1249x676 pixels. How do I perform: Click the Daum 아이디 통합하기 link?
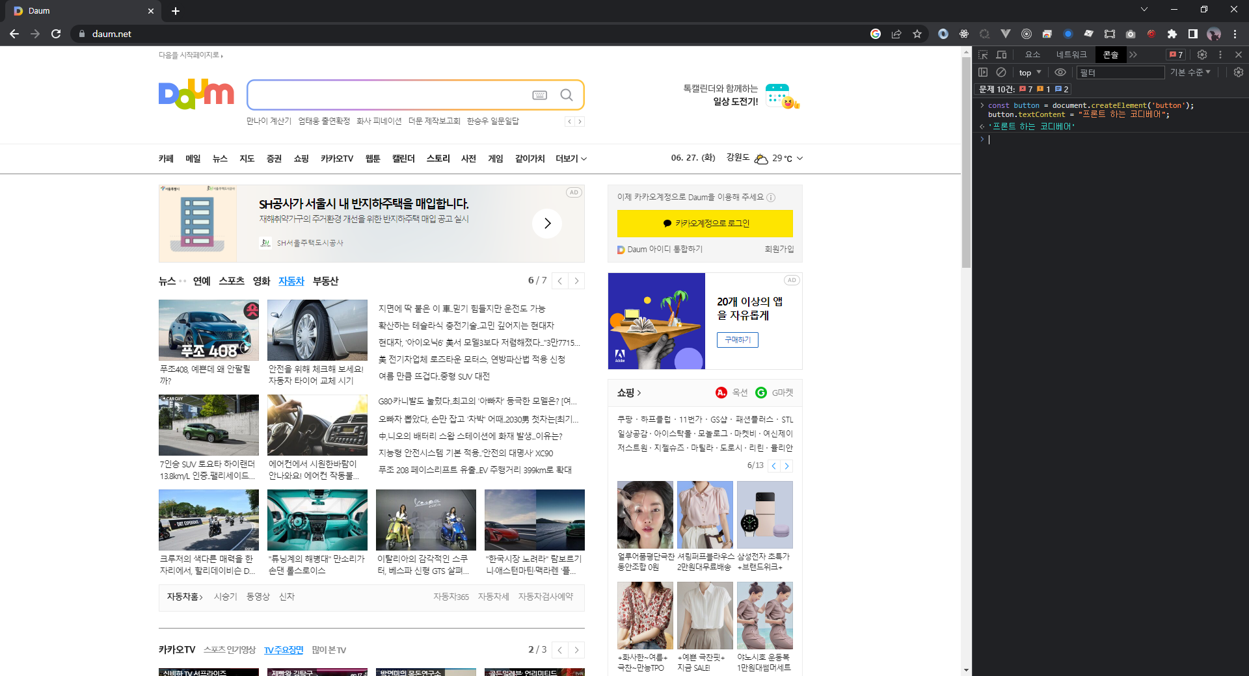tap(660, 250)
